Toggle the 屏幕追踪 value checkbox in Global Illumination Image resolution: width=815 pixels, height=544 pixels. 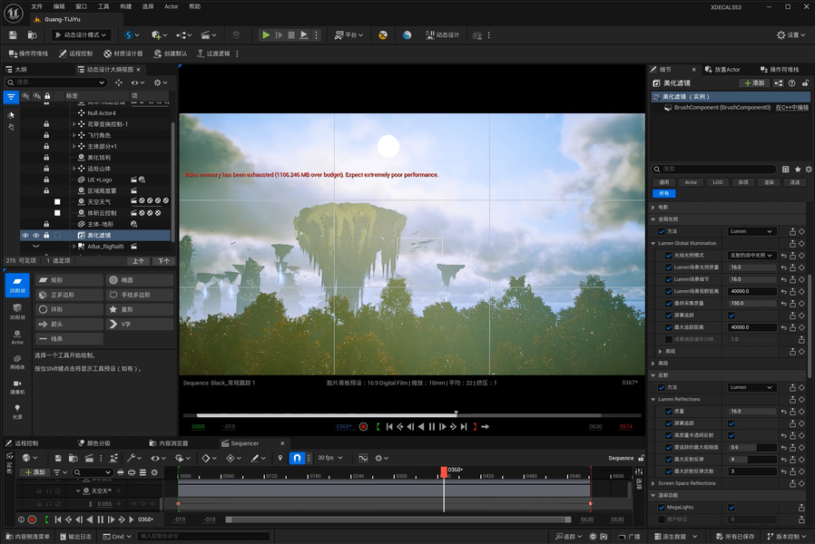pos(732,316)
